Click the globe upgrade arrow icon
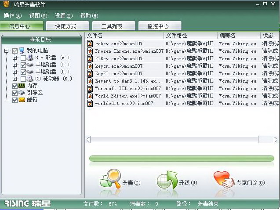Image resolution: width=280 pixels, height=210 pixels. pyautogui.click(x=167, y=180)
